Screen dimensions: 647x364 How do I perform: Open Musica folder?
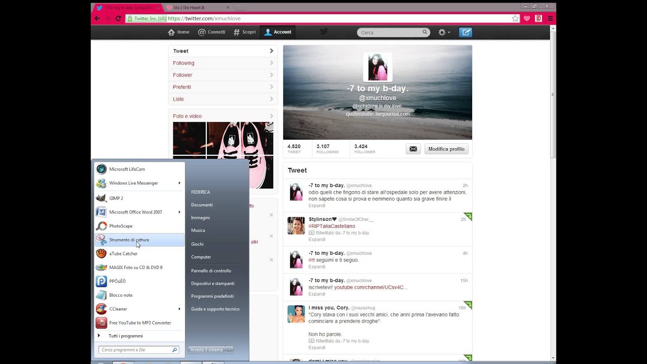[x=198, y=230]
